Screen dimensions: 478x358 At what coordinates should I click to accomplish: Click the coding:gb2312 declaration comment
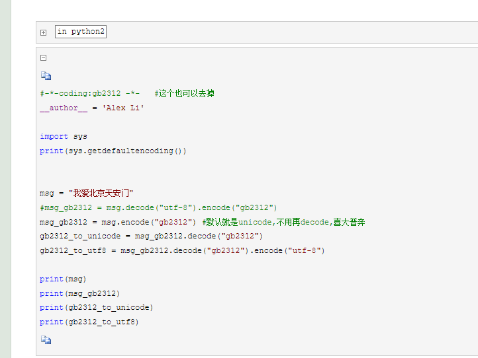point(89,94)
